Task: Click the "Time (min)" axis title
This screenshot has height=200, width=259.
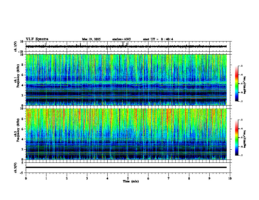Action: 131,181
